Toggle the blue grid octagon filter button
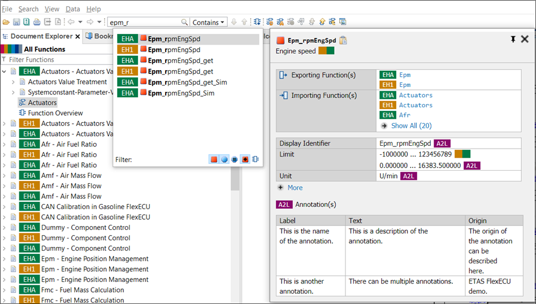The image size is (536, 304). [234, 159]
